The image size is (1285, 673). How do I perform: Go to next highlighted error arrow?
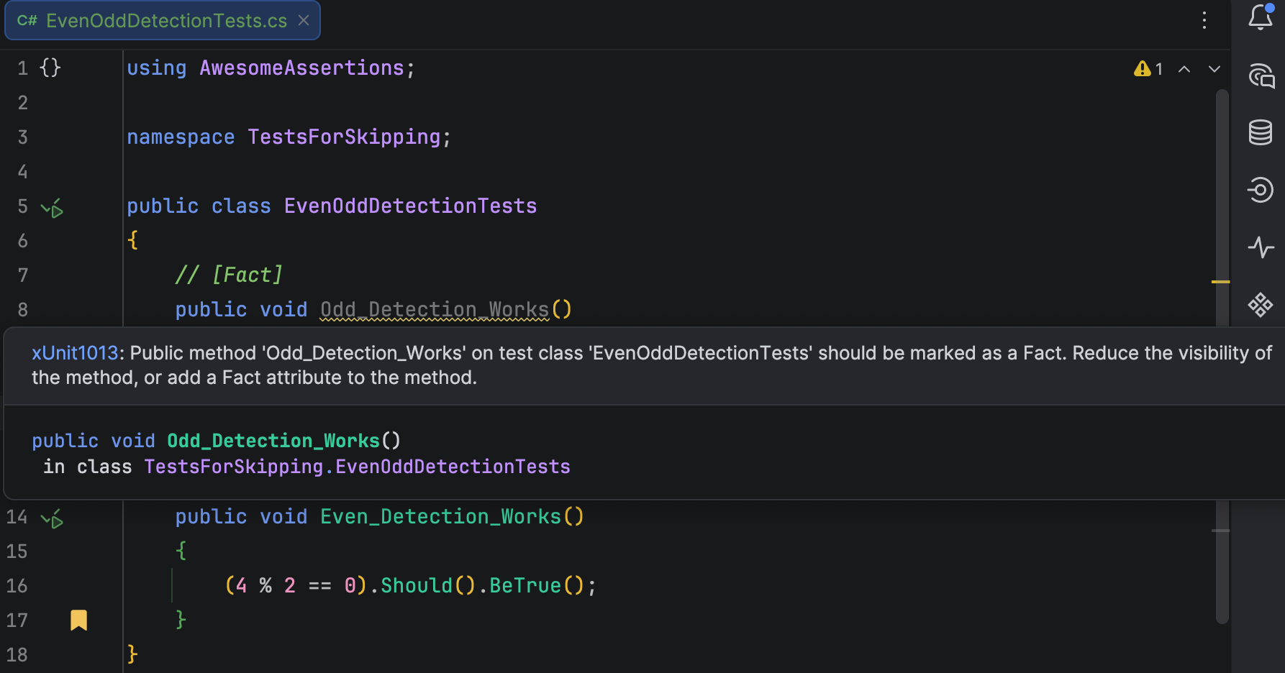pyautogui.click(x=1214, y=69)
